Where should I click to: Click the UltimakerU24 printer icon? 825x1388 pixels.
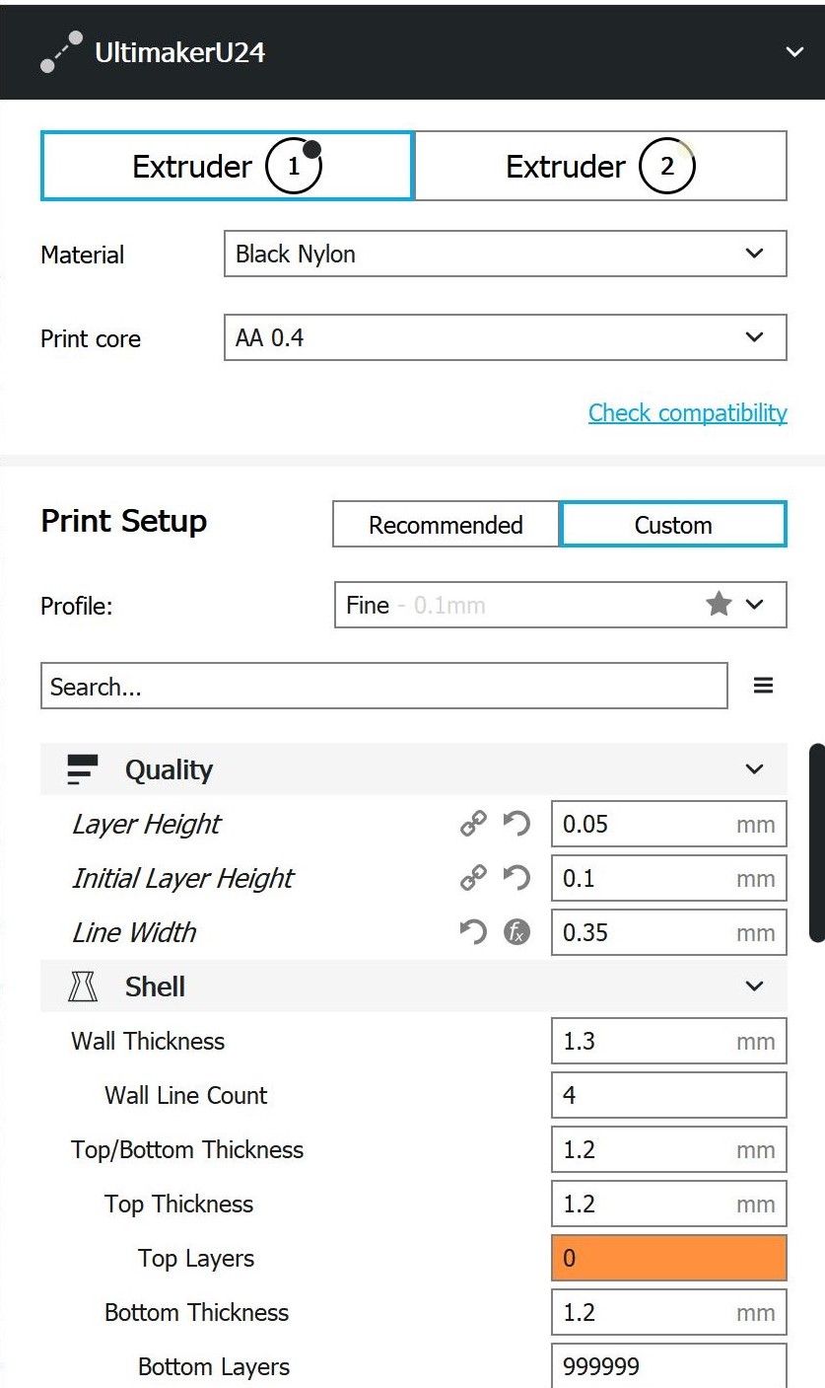point(61,51)
